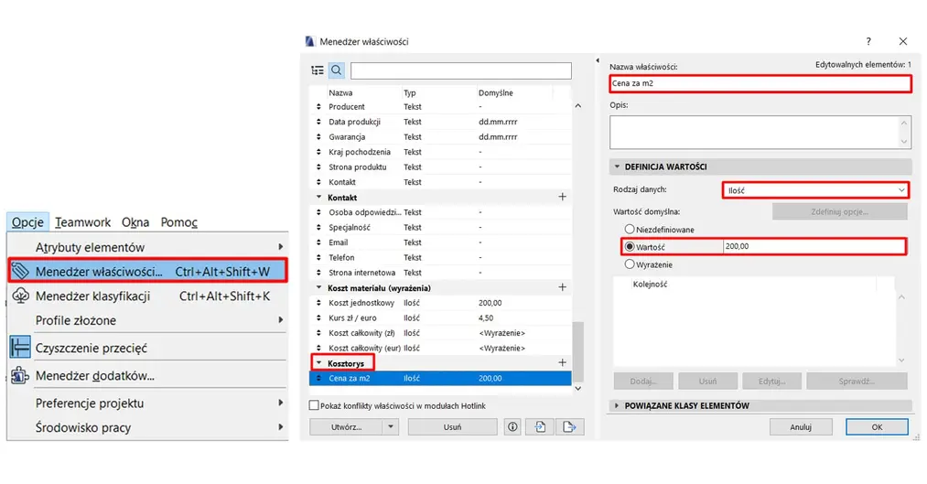
Task: Expand Atrybuty elementów submenu
Action: pos(147,247)
